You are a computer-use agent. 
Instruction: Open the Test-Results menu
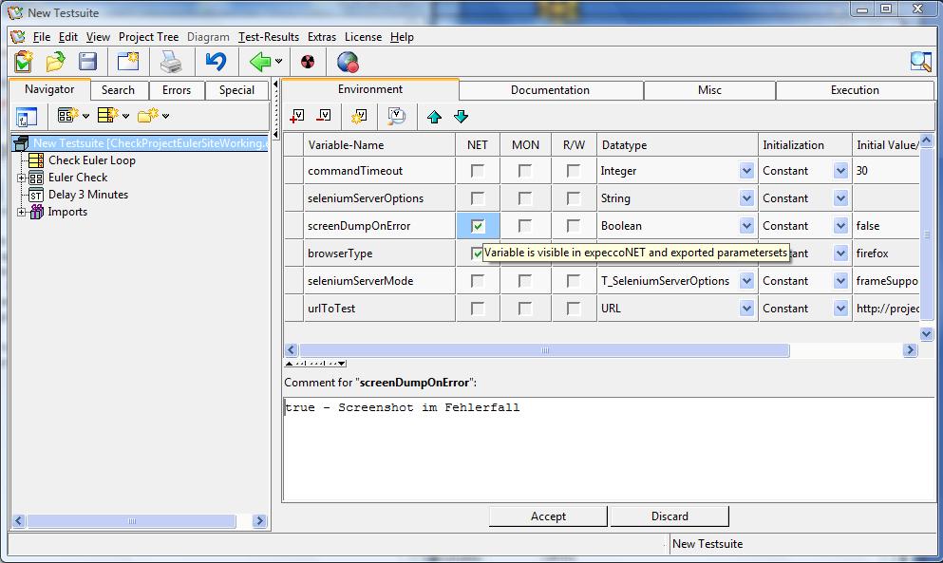(x=269, y=37)
